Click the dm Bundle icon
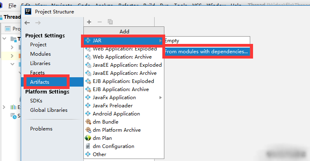The image size is (310, 161). click(88, 122)
